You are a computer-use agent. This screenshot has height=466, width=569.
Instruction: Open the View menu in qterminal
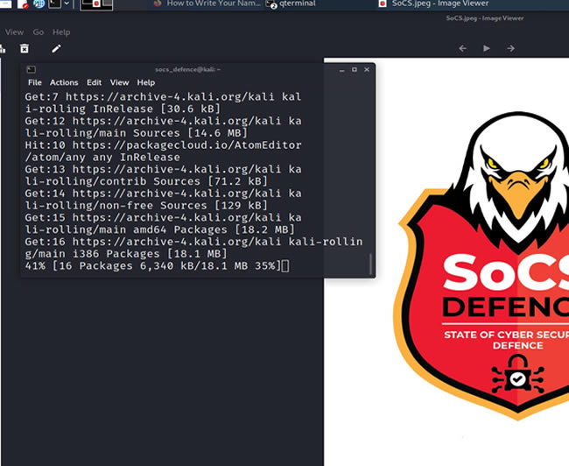(x=119, y=82)
